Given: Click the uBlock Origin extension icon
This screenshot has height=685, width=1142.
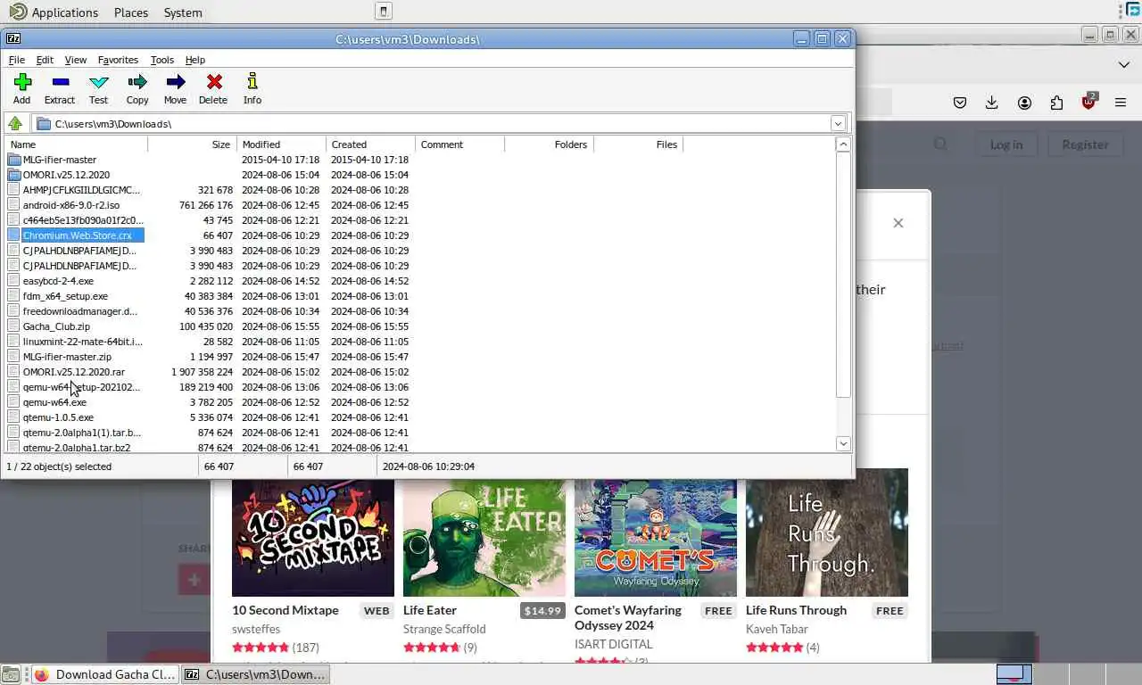Looking at the screenshot, I should 1088,102.
